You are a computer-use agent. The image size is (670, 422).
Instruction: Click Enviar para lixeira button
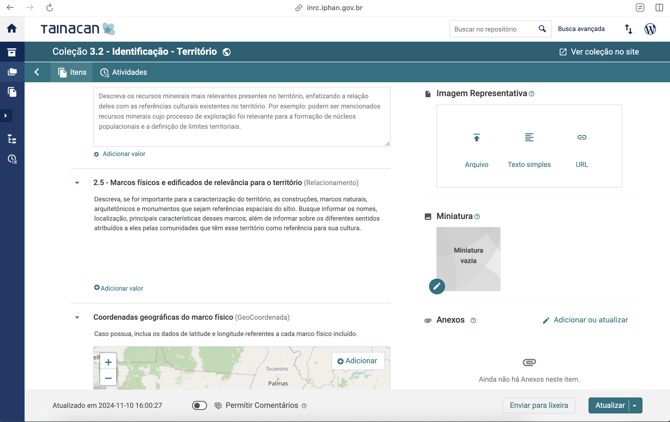point(539,405)
